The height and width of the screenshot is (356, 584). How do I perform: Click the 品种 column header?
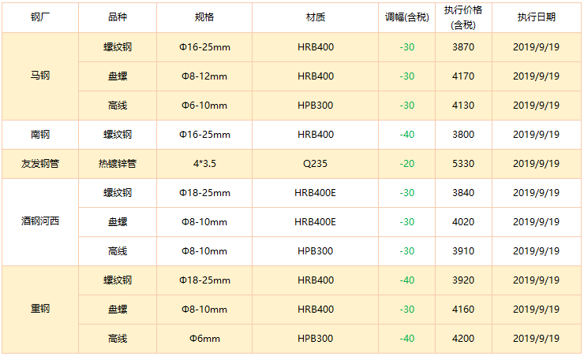pyautogui.click(x=118, y=17)
